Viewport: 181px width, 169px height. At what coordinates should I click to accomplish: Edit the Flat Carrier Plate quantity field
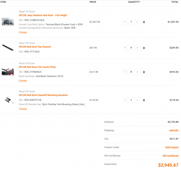[131, 72]
